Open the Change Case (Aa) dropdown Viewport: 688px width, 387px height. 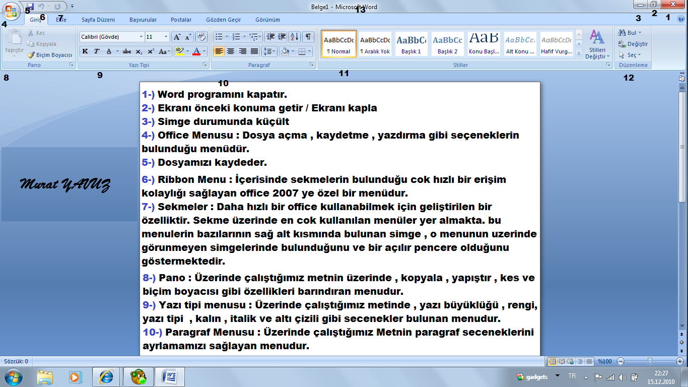tap(164, 51)
